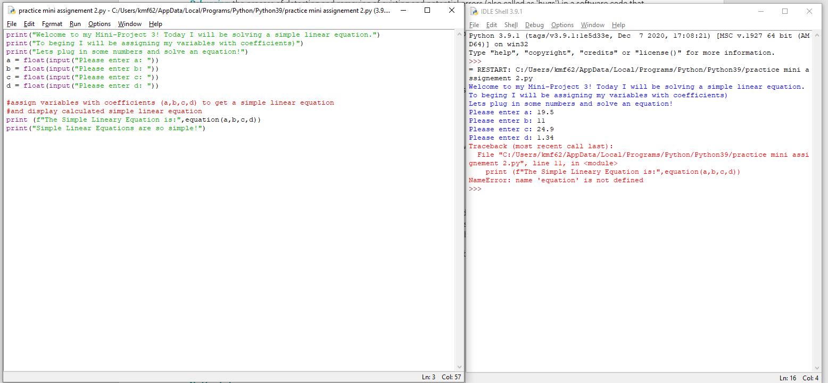828x383 pixels.
Task: Click the "Col: 57" indicator in the editor status bar
Action: [x=451, y=377]
